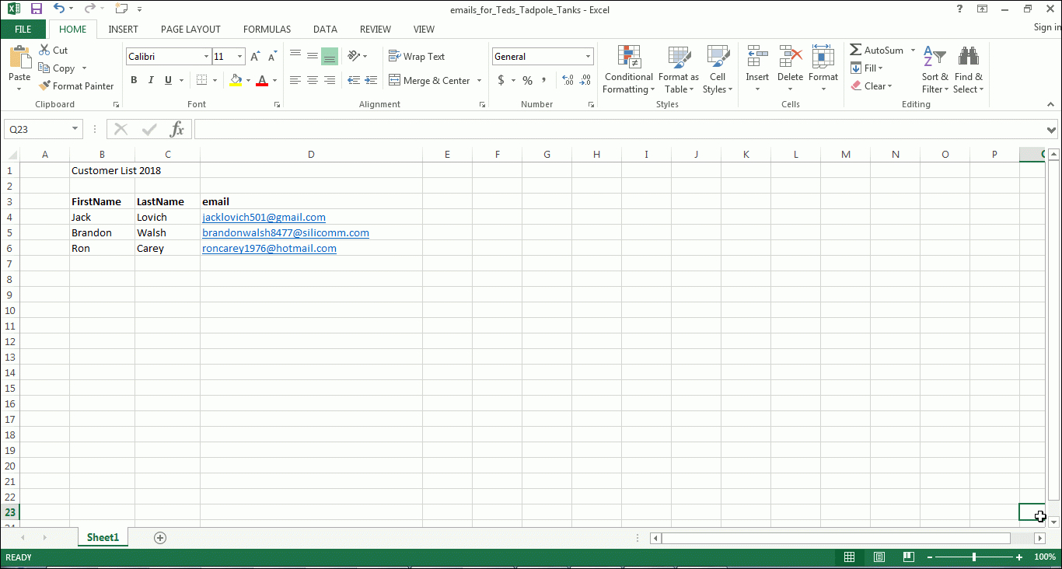Open the FILE menu
The width and height of the screenshot is (1062, 569).
tap(23, 29)
